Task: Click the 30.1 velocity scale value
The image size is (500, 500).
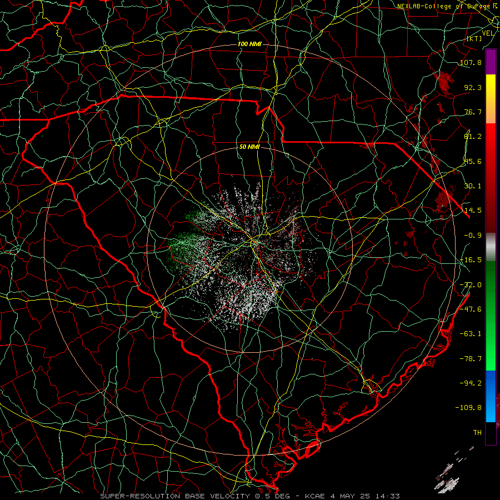Action: pos(473,186)
